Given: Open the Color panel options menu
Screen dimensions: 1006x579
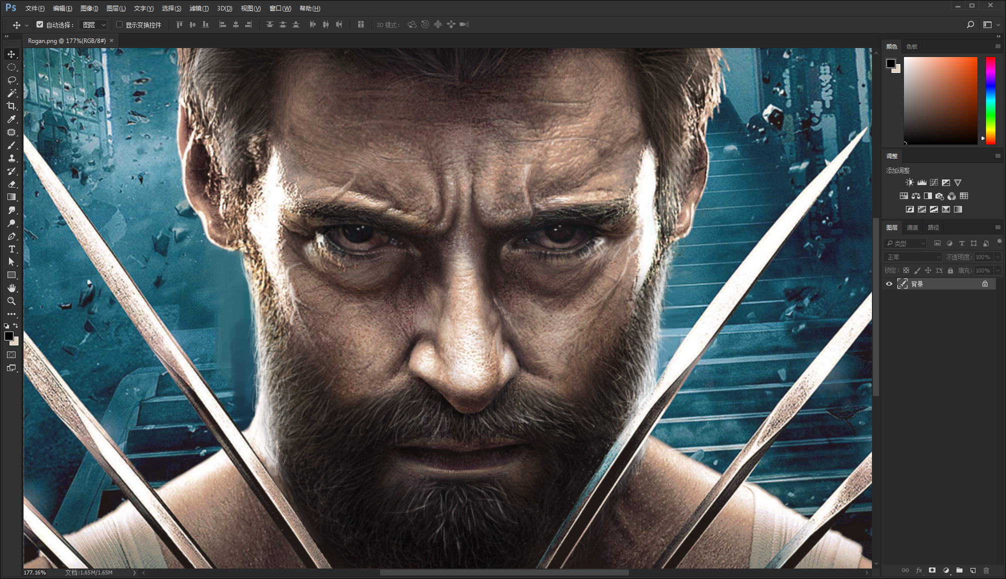Looking at the screenshot, I should 998,46.
